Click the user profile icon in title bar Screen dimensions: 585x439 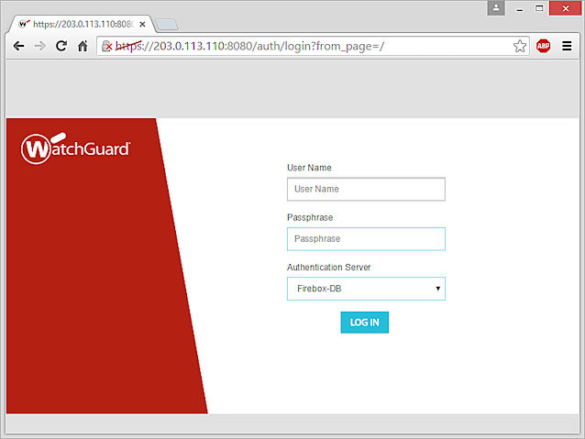point(496,8)
